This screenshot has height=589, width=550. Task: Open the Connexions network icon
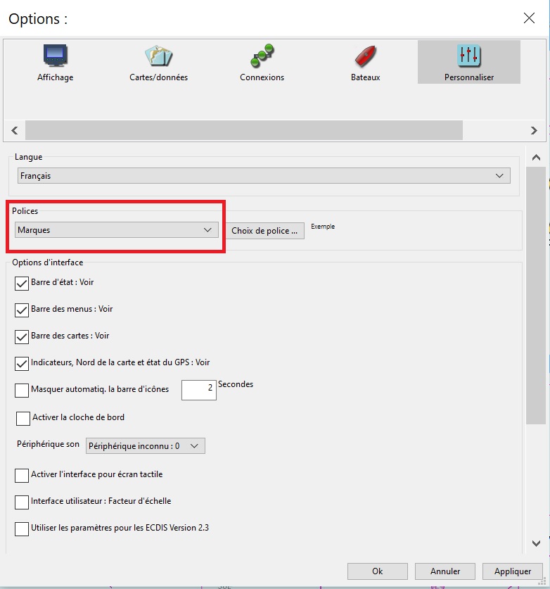[x=262, y=56]
